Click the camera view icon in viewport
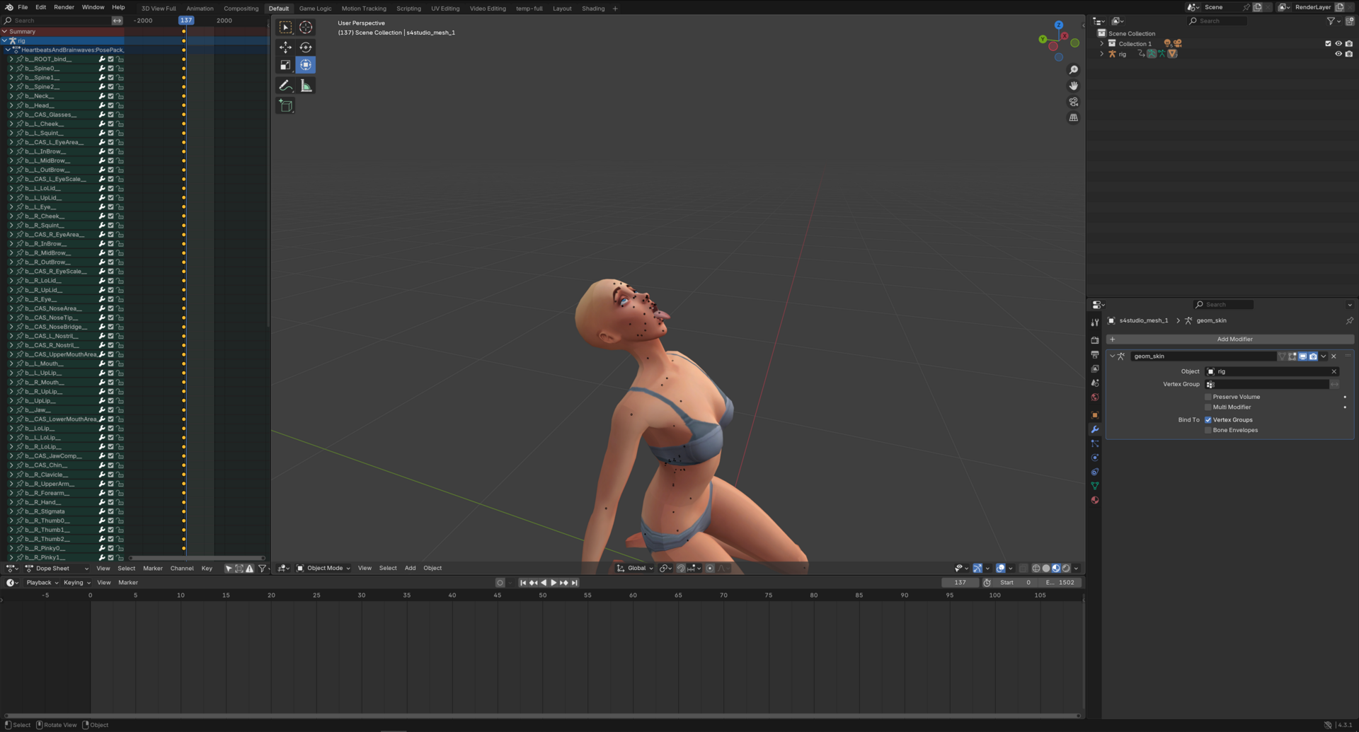Image resolution: width=1359 pixels, height=732 pixels. pos(1074,102)
